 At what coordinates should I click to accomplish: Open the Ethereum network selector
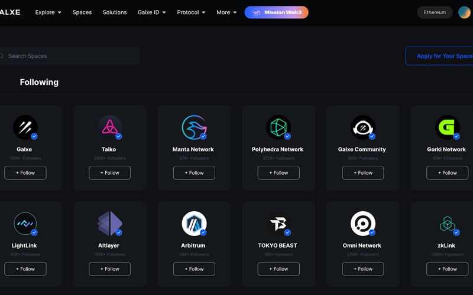[x=435, y=12]
